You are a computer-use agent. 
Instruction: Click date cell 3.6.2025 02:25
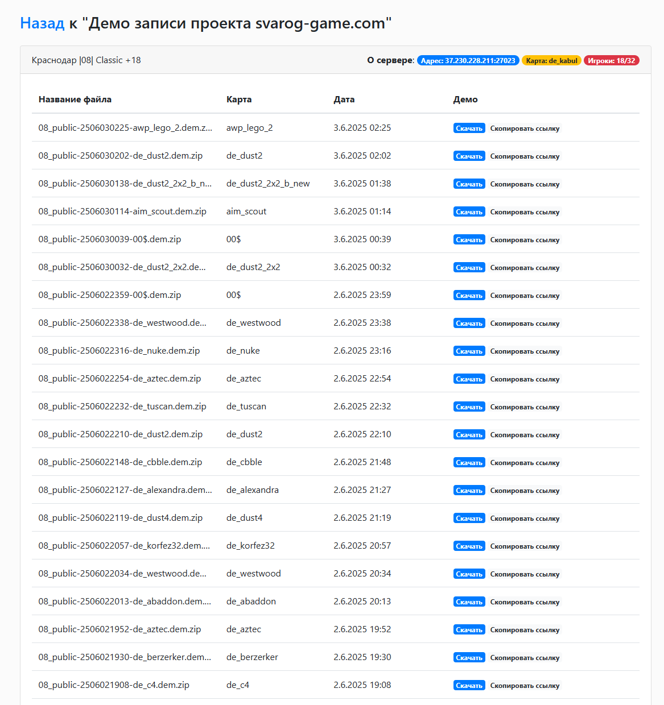[362, 128]
